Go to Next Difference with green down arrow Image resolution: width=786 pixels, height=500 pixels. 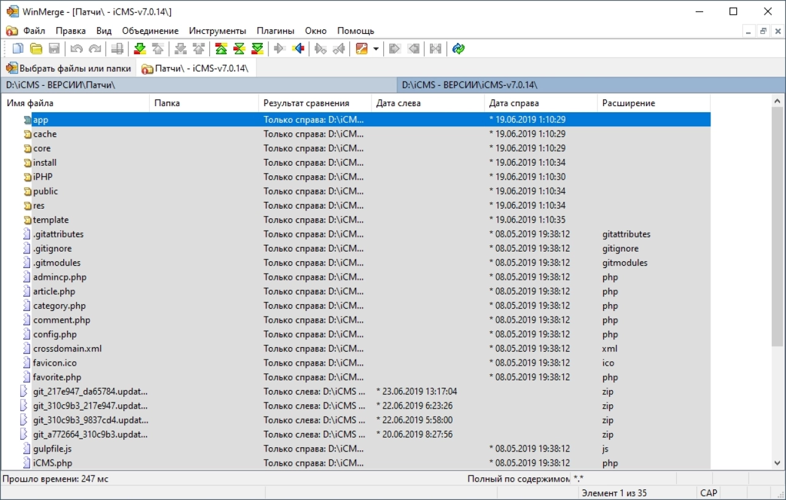140,48
